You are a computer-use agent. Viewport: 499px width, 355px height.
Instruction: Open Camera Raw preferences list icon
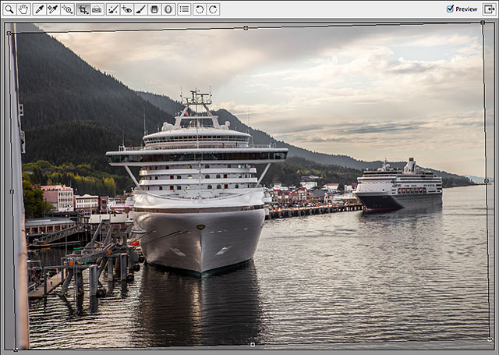pos(184,9)
